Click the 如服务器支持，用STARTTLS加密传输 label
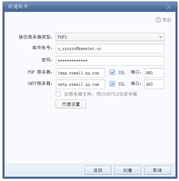 pyautogui.click(x=101, y=94)
